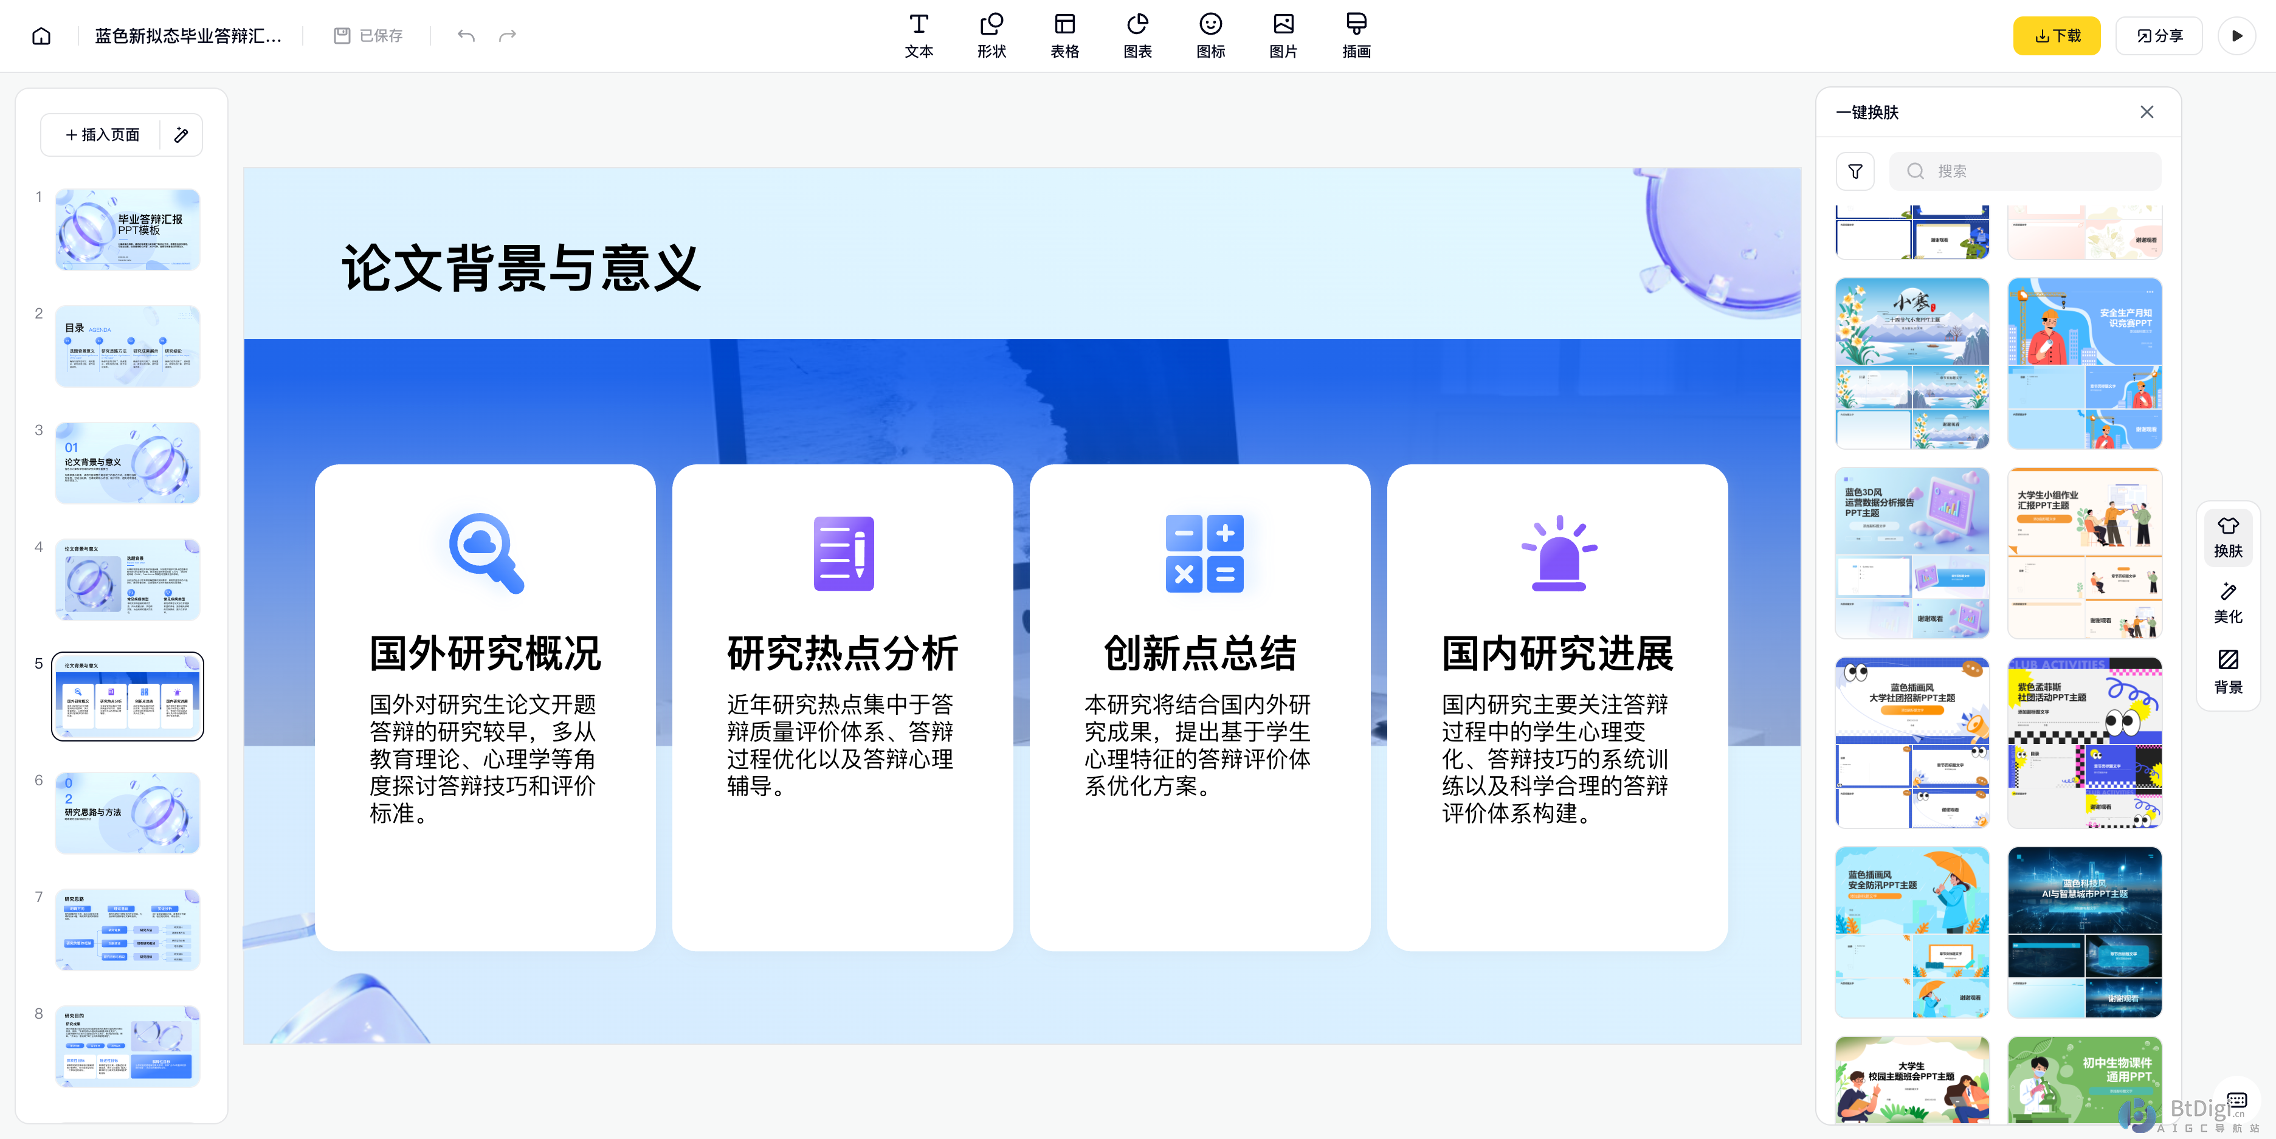Click the document title 蓝色新拟态毕业答辩汇
The height and width of the screenshot is (1139, 2276).
[188, 35]
